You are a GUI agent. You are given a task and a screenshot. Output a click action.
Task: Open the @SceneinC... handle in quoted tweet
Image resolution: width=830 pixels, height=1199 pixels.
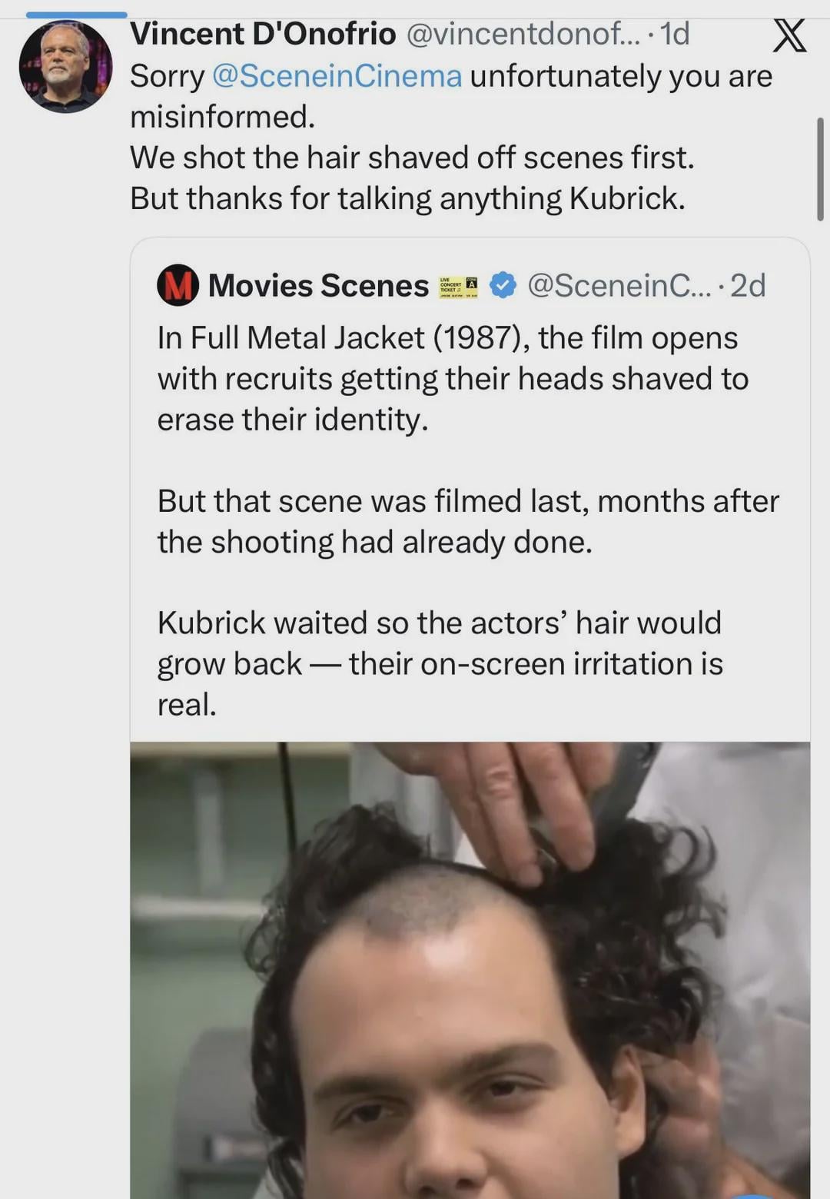click(619, 285)
